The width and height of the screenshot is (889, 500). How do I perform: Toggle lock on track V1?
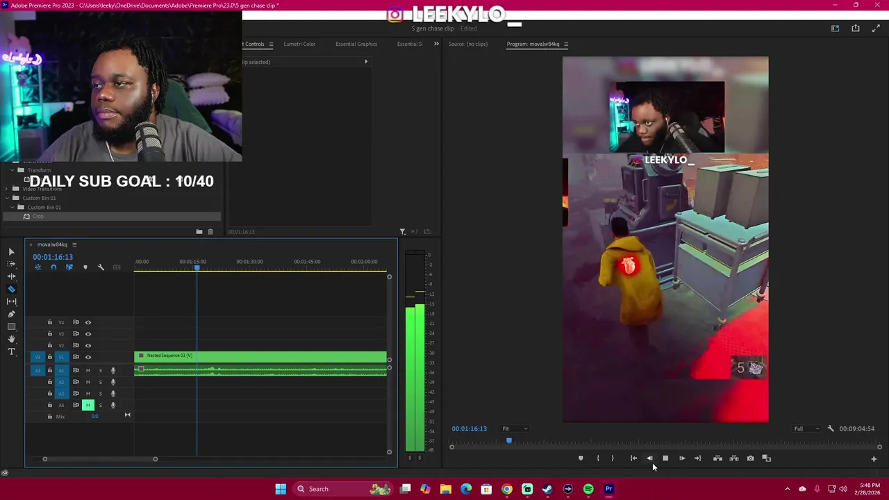pyautogui.click(x=49, y=357)
